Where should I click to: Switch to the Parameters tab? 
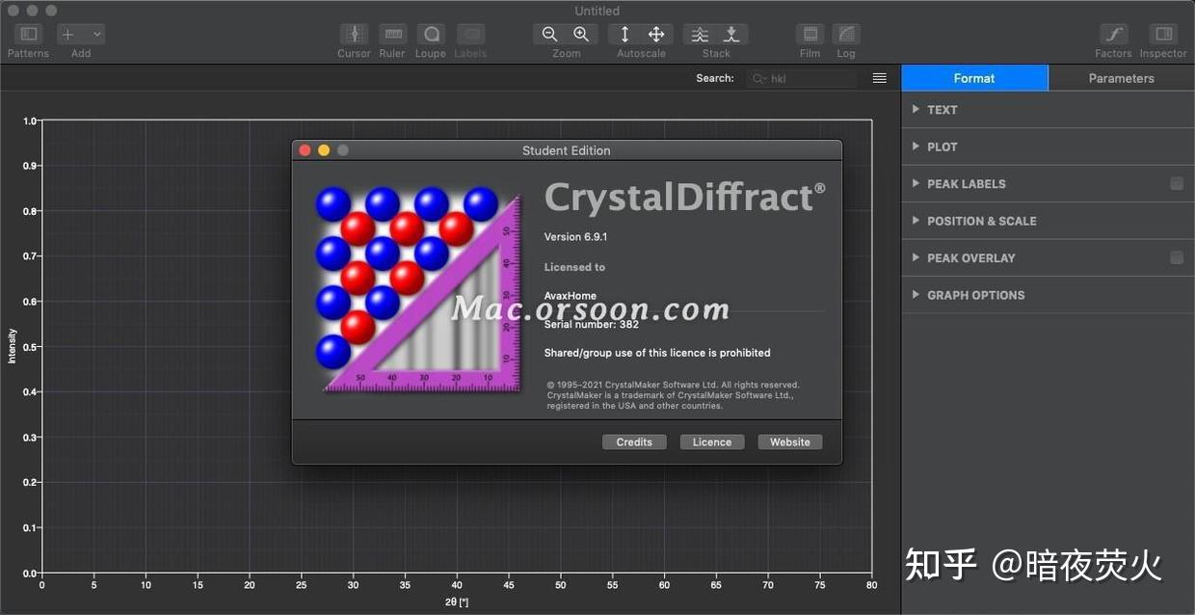[x=1121, y=78]
